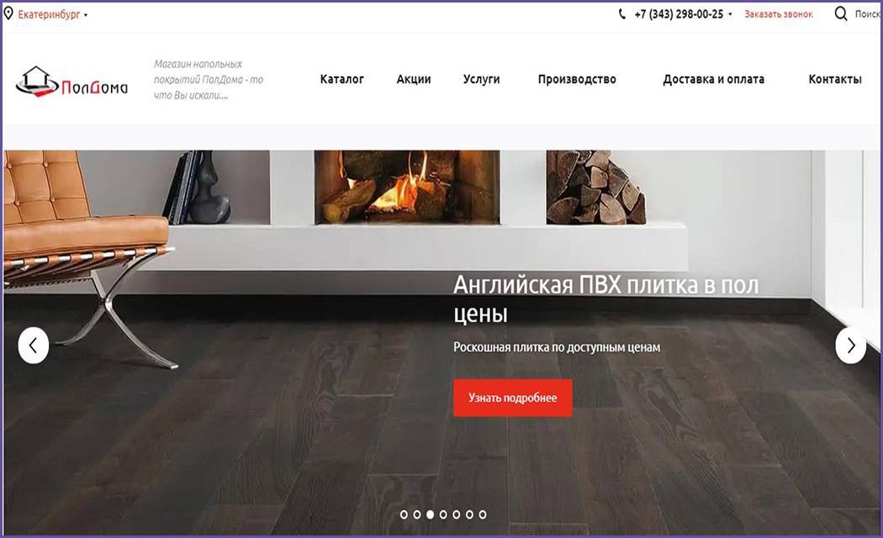
Task: Open the Каталог menu
Action: pyautogui.click(x=341, y=79)
